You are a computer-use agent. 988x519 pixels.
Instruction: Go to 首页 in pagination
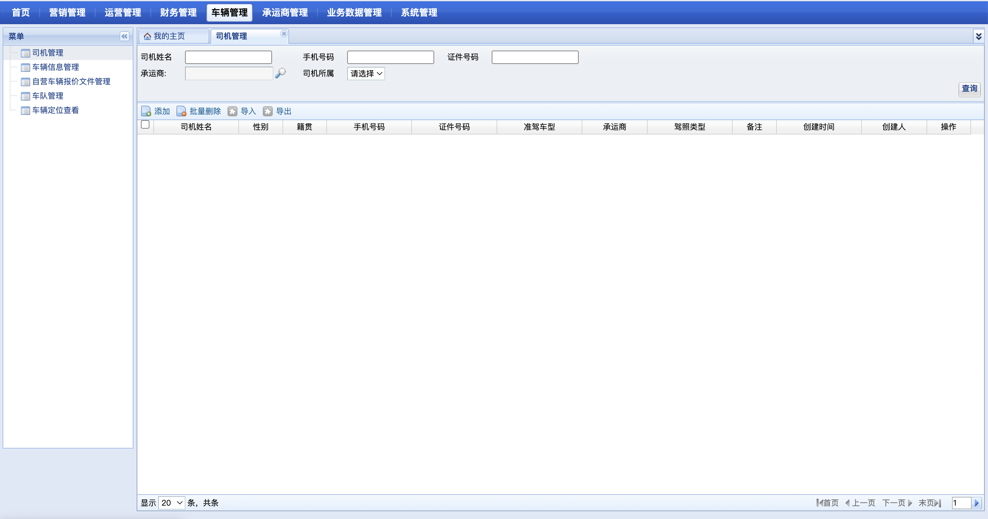tap(827, 503)
